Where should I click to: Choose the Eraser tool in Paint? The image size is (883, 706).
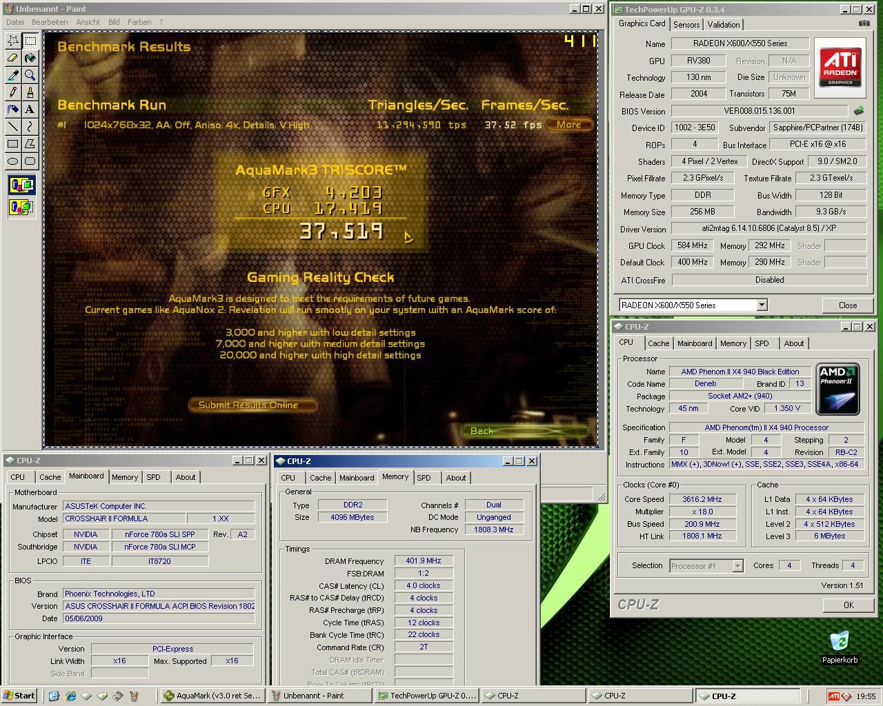[12, 58]
